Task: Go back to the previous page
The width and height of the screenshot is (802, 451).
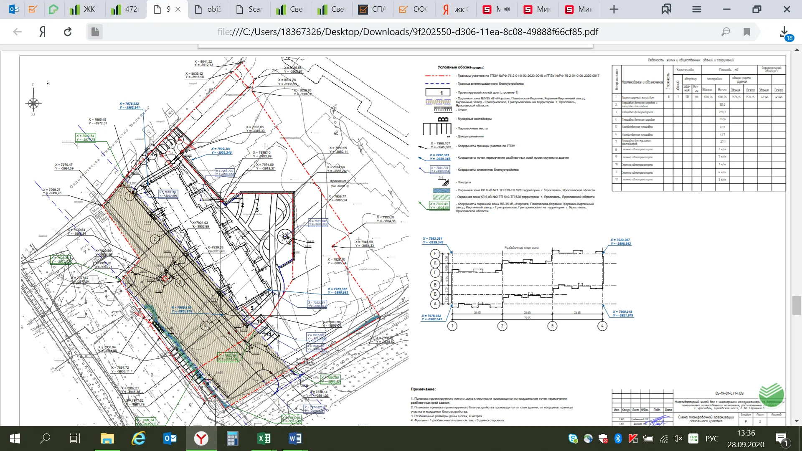Action: click(x=17, y=32)
